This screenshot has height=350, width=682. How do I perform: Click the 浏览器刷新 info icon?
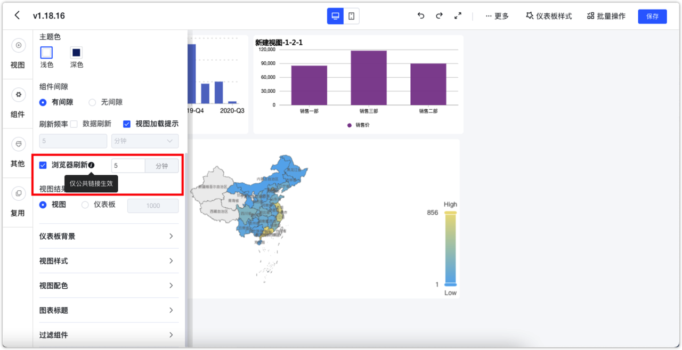pos(92,165)
